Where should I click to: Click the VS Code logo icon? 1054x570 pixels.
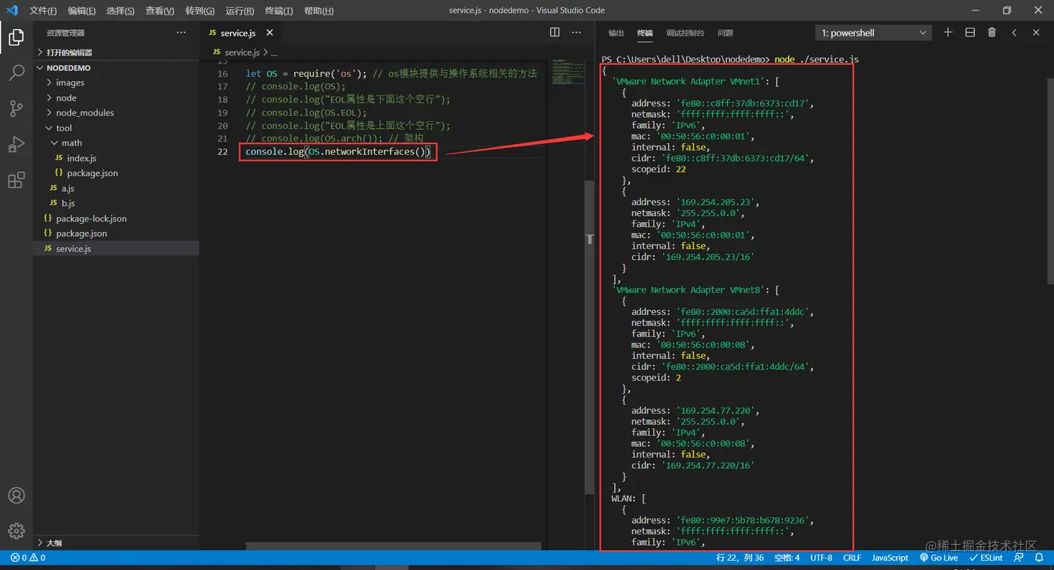tap(12, 10)
